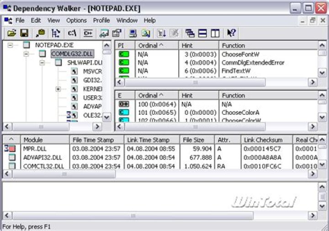
Task: Expand the KERNEL32 tree node
Action: coord(58,89)
